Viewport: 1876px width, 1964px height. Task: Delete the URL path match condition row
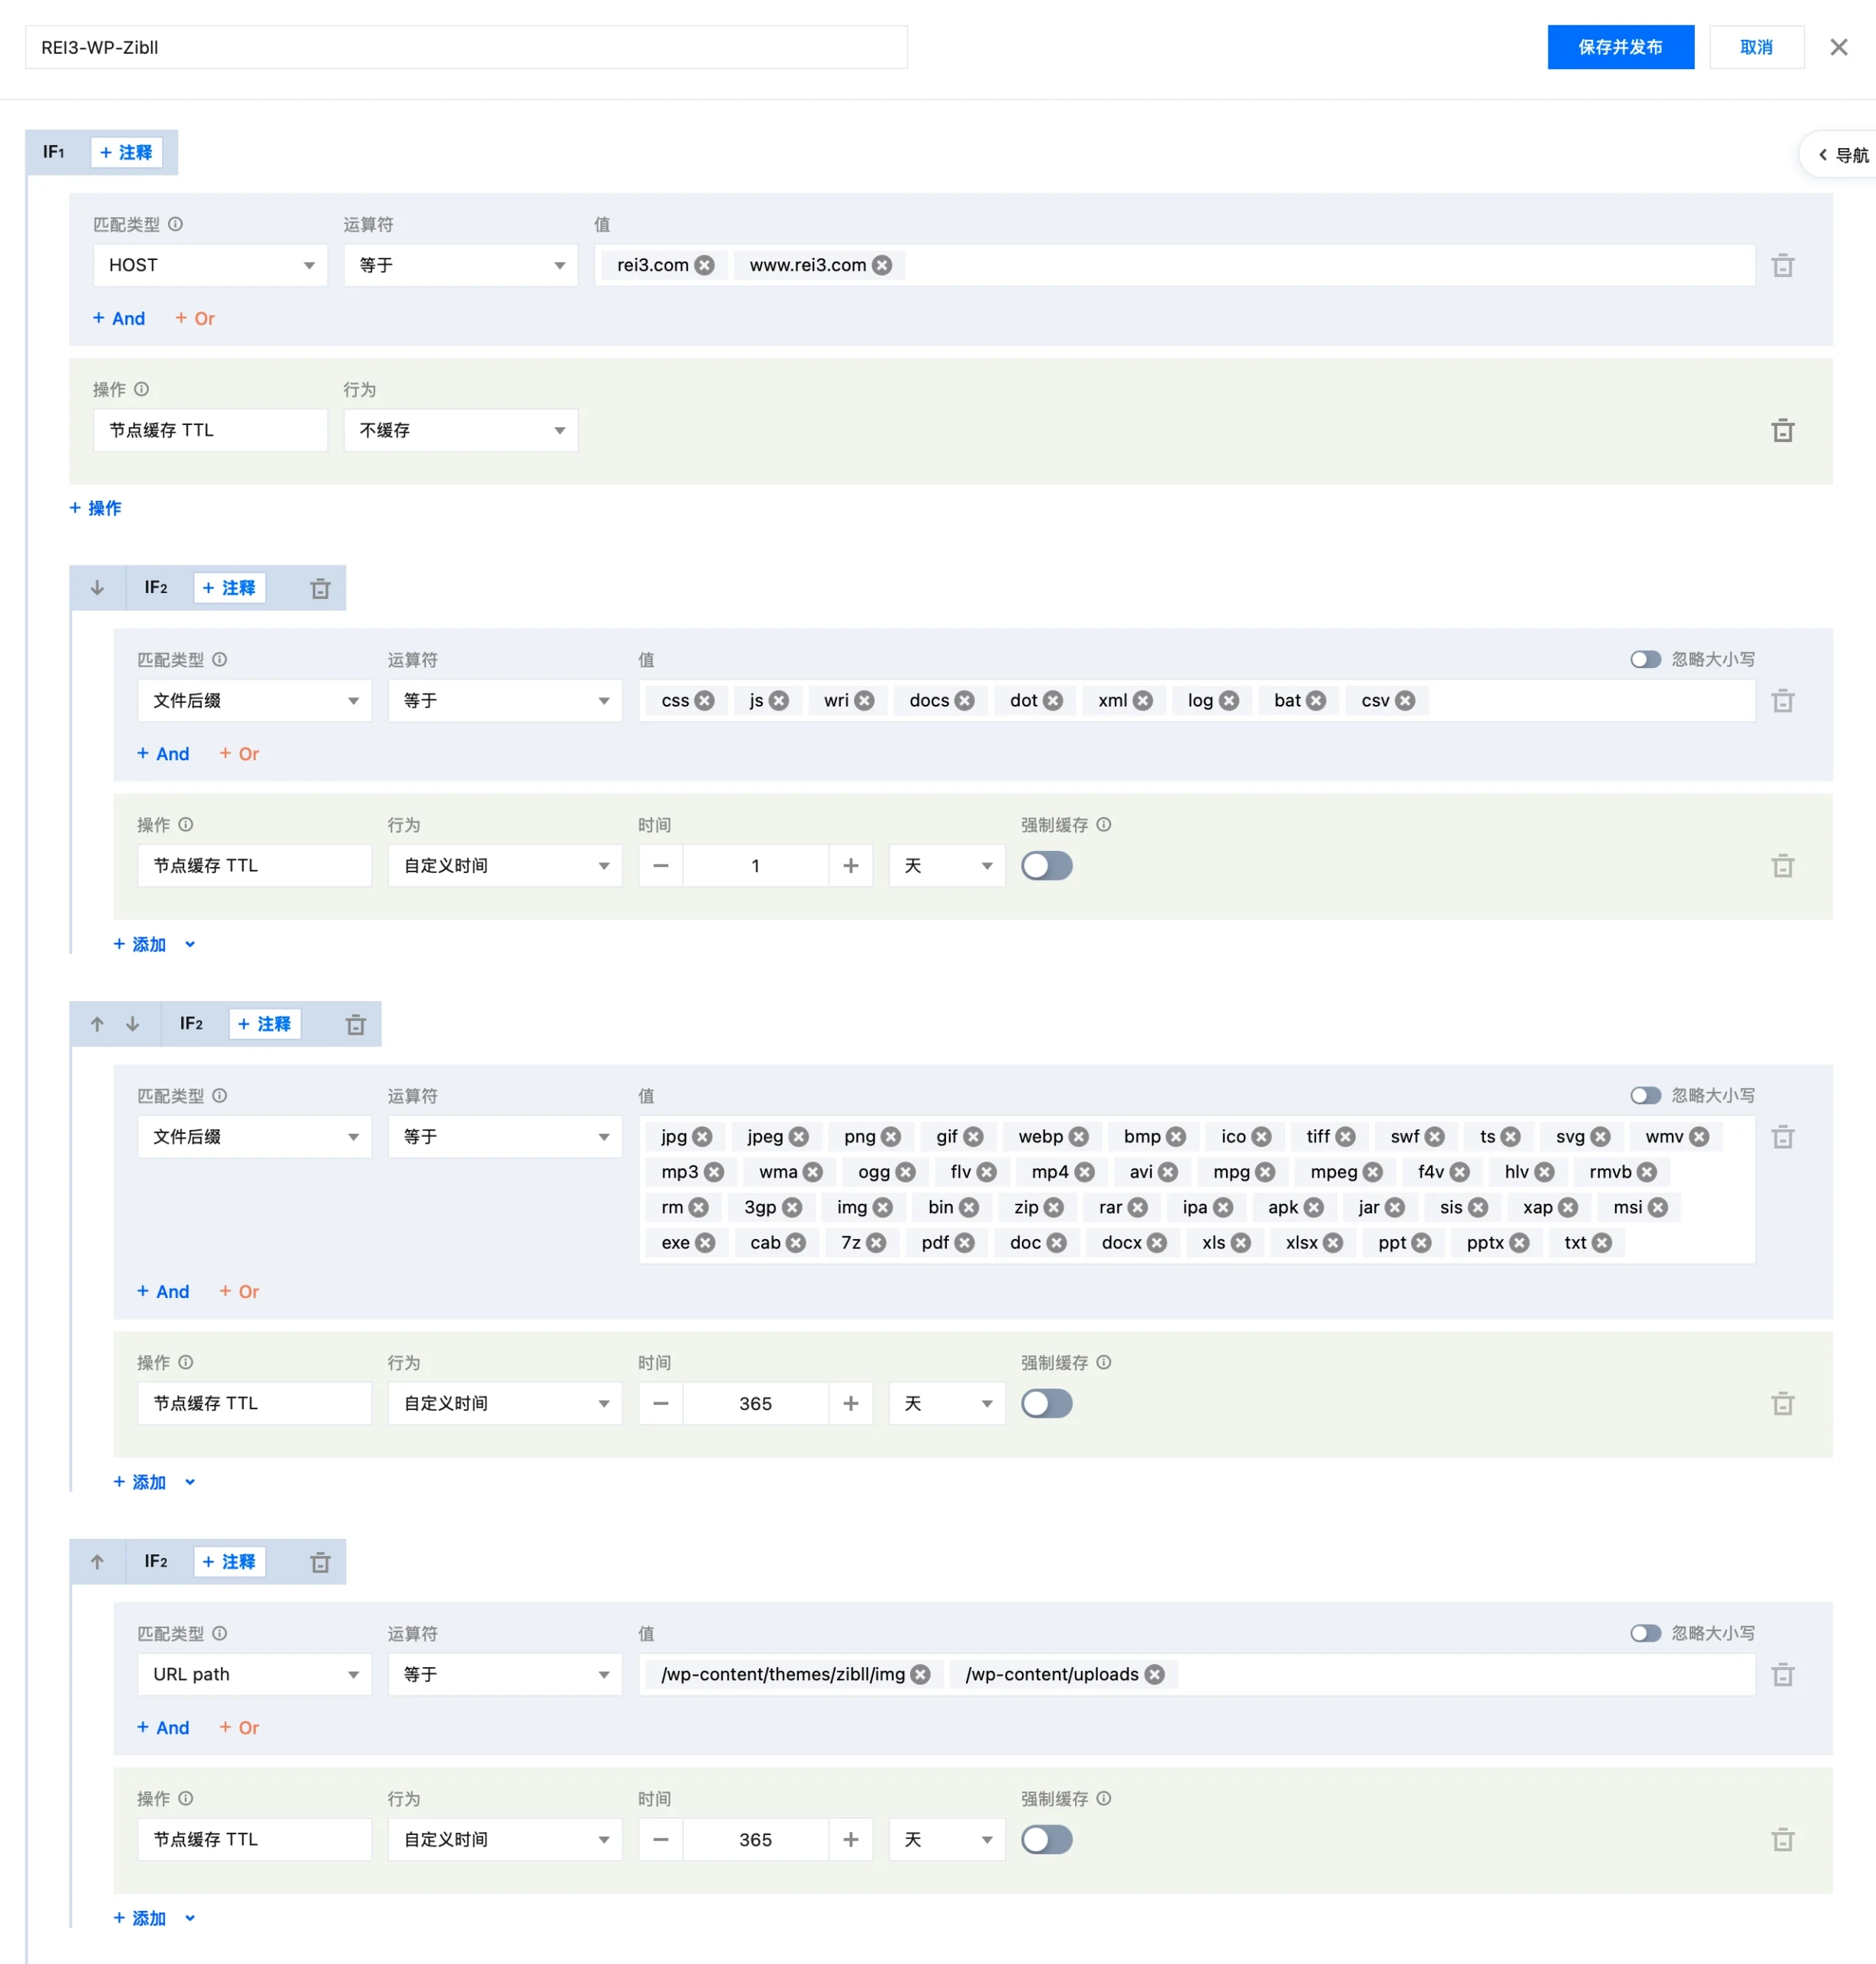point(1782,1675)
